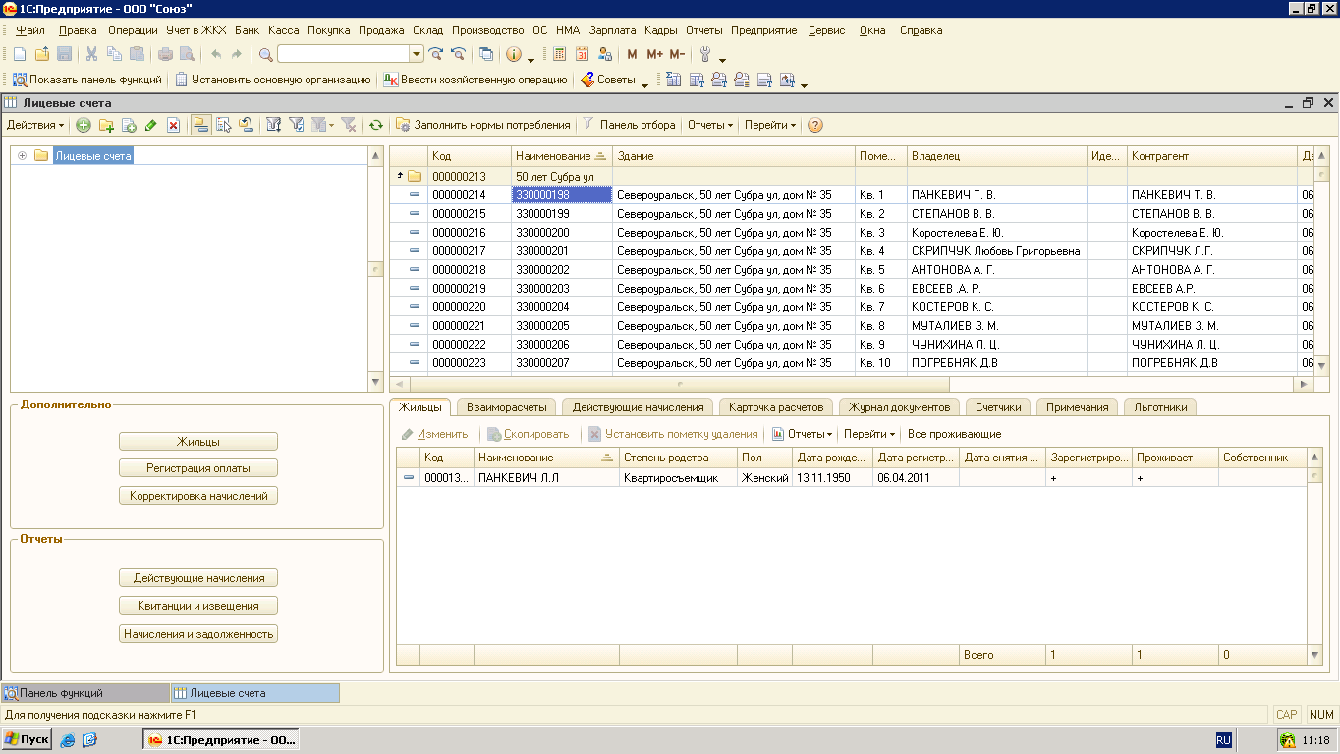Click the horizontal scrollbar of accounts table

pyautogui.click(x=679, y=384)
